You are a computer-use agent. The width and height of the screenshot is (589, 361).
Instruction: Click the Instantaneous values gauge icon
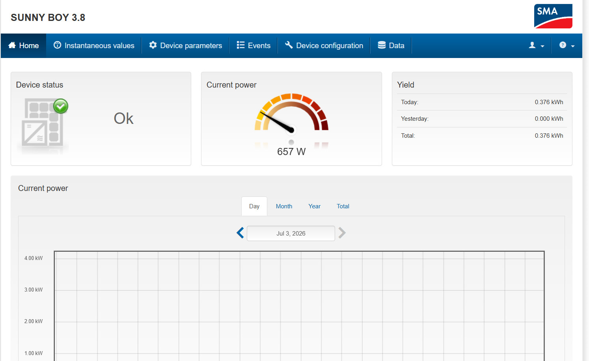57,45
